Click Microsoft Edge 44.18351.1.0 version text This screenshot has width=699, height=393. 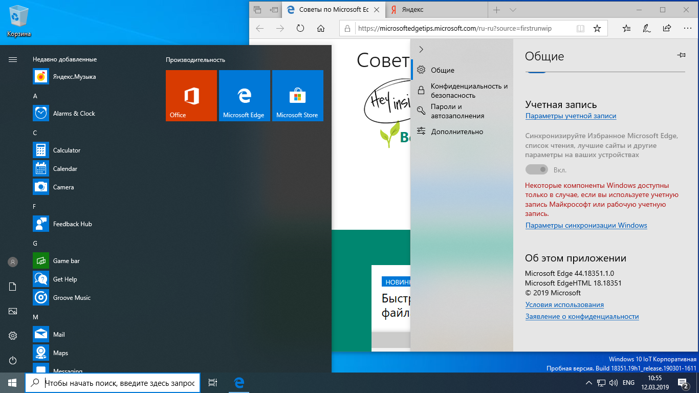[x=570, y=273]
